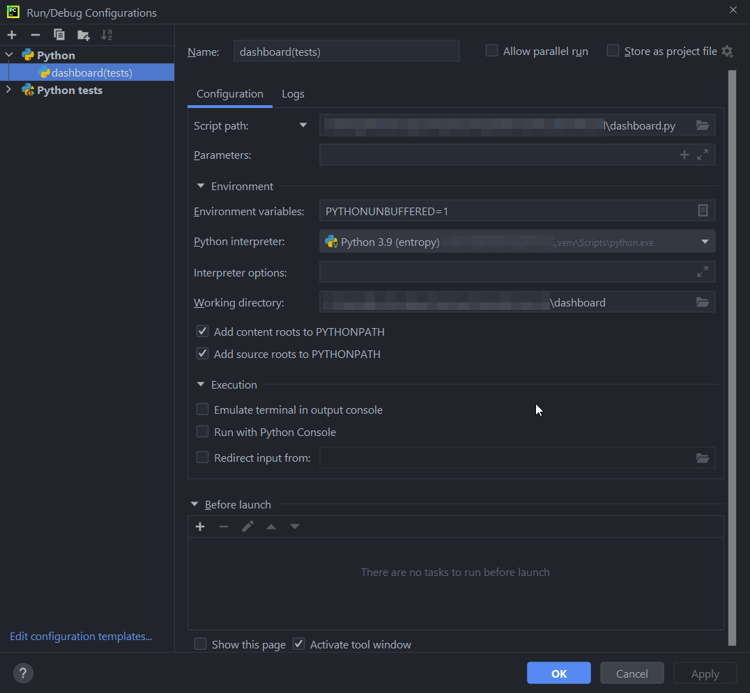
Task: Collapse the Environment section
Action: pyautogui.click(x=201, y=186)
